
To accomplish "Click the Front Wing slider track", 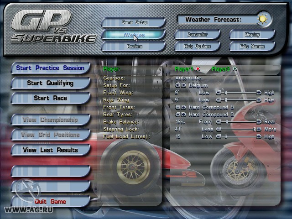I will click(x=239, y=93).
